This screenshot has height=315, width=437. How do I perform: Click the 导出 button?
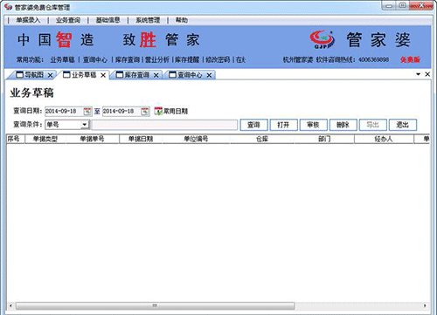pyautogui.click(x=372, y=125)
